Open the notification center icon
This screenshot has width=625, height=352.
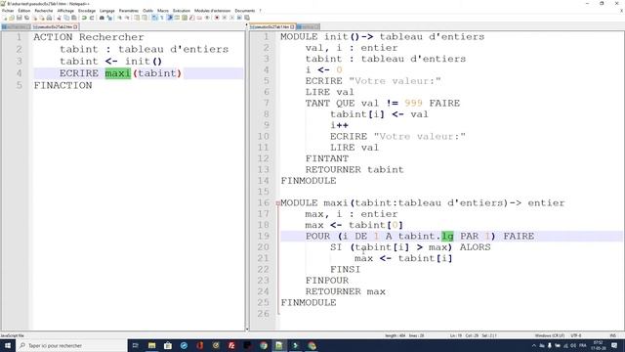(x=614, y=345)
